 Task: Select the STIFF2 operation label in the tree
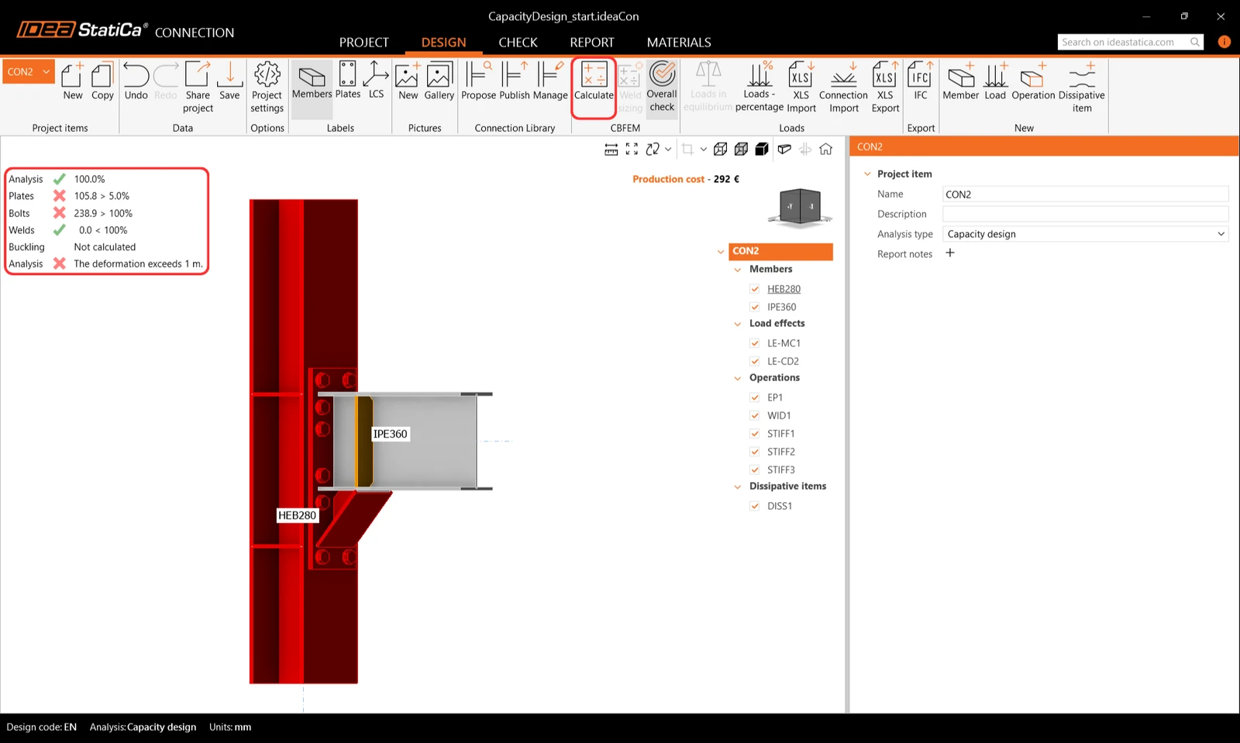coord(781,452)
